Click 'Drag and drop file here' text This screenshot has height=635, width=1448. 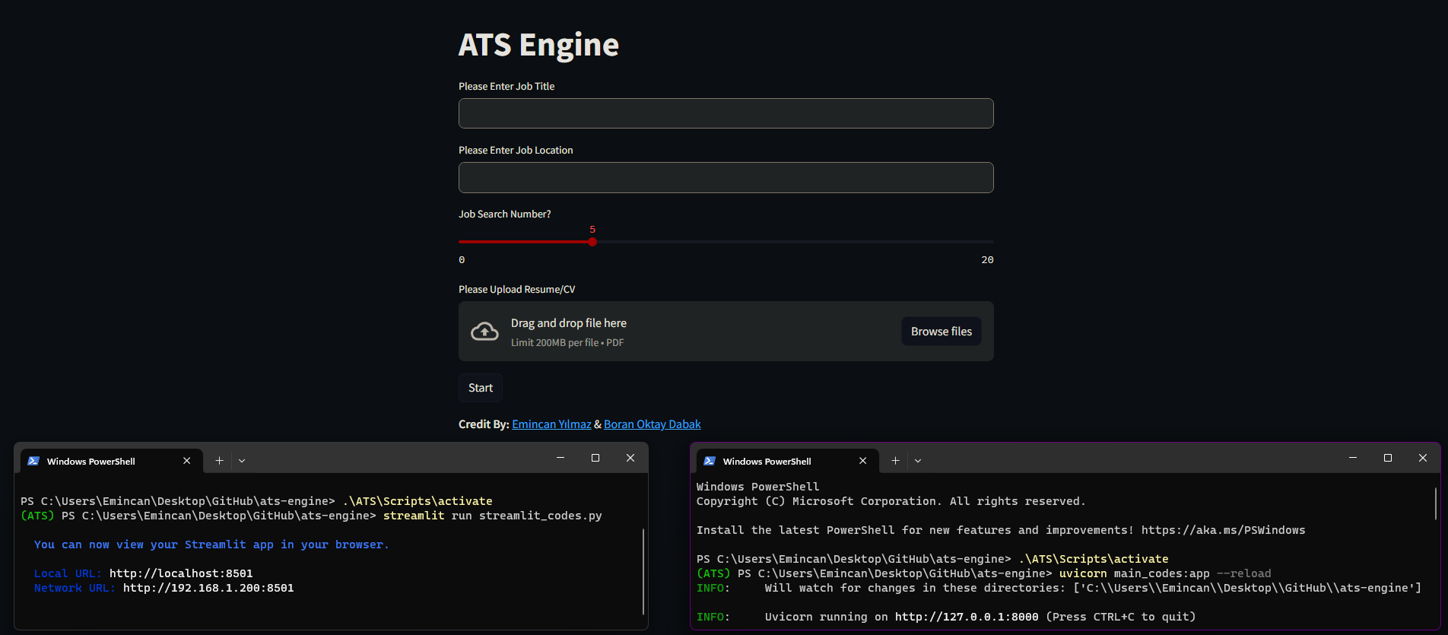pos(569,323)
